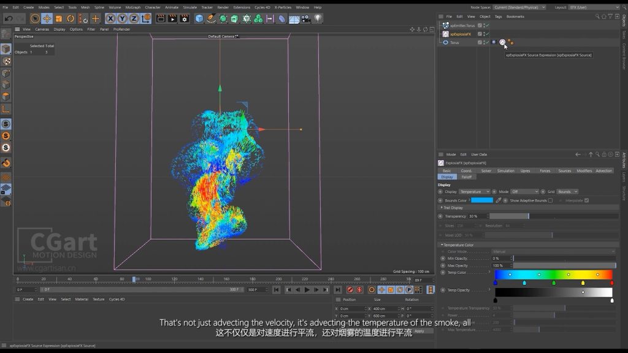Open Bookmarks in Object Manager
The image size is (628, 353).
coord(515,17)
